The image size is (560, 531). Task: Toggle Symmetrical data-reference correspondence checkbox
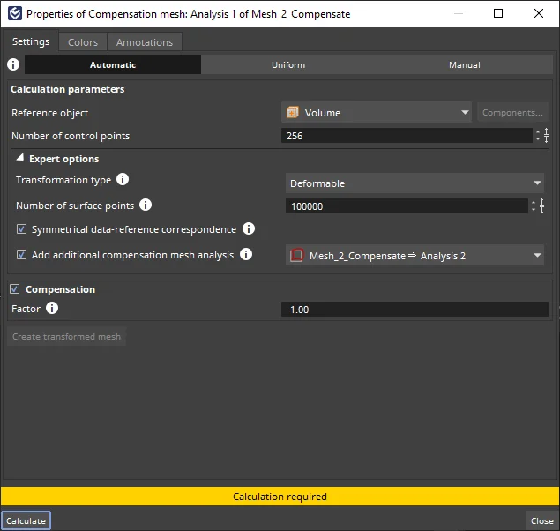(x=21, y=229)
